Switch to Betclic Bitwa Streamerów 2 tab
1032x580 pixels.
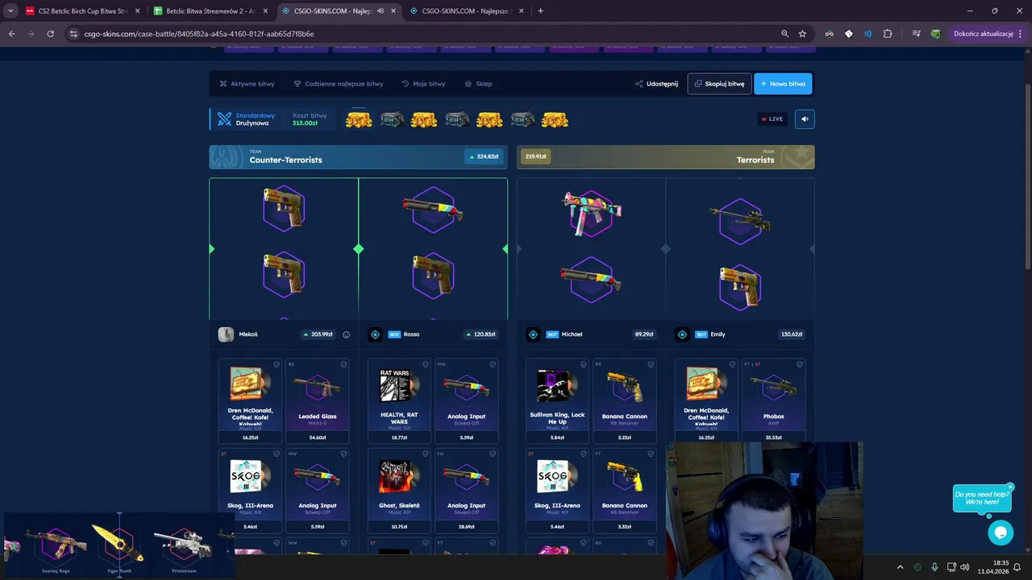[x=210, y=11]
